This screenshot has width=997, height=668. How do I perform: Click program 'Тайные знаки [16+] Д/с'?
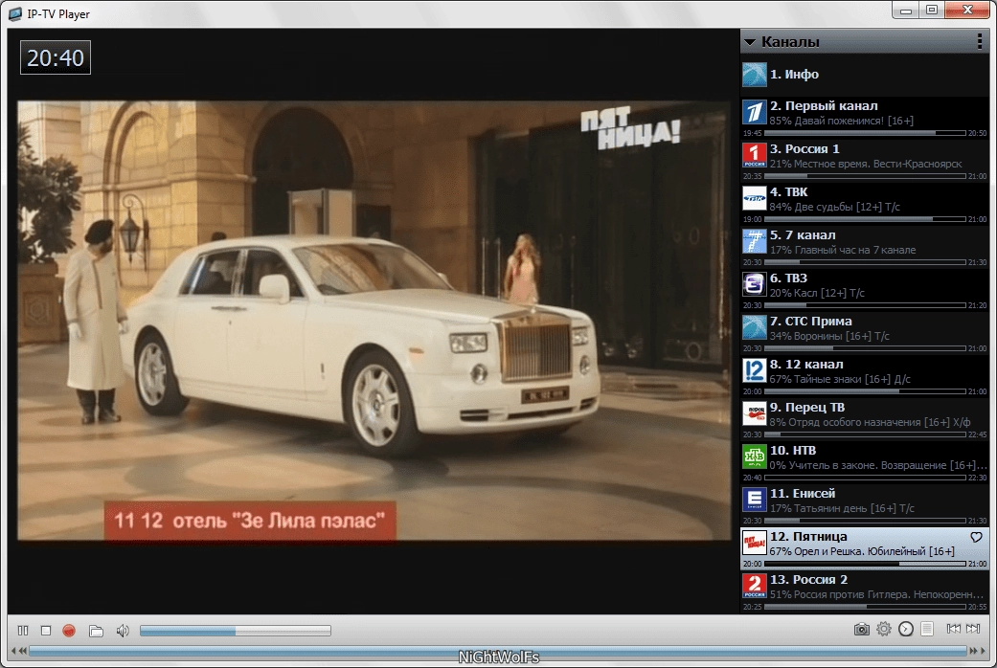point(852,379)
